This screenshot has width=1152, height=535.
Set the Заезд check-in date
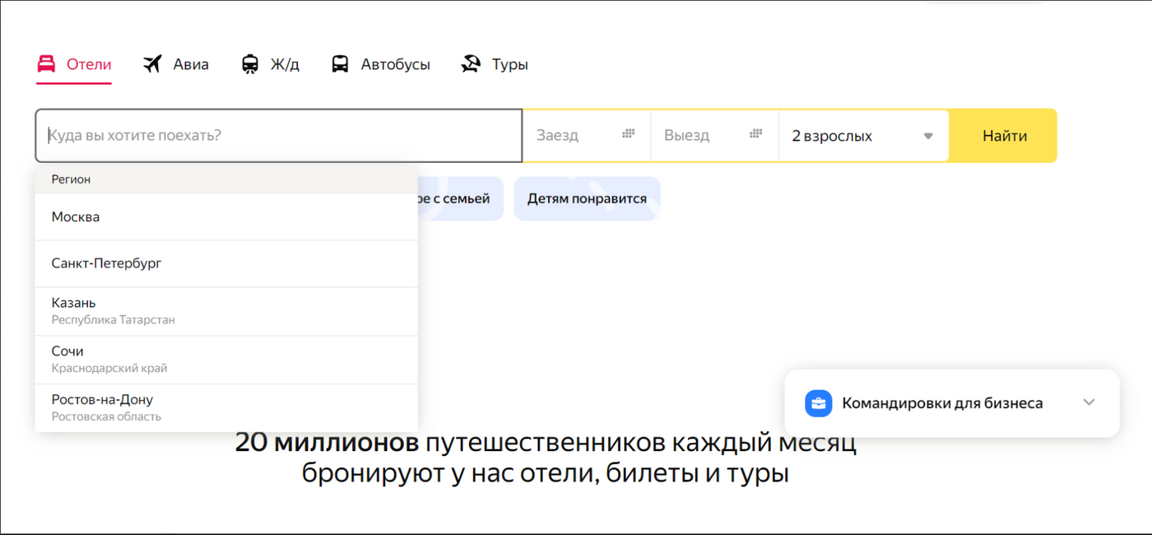587,136
